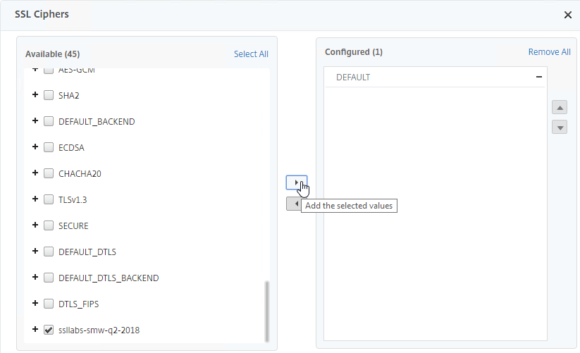Tick the SECURE cipher group checkbox
Screen dimensions: 580x353
pyautogui.click(x=49, y=225)
